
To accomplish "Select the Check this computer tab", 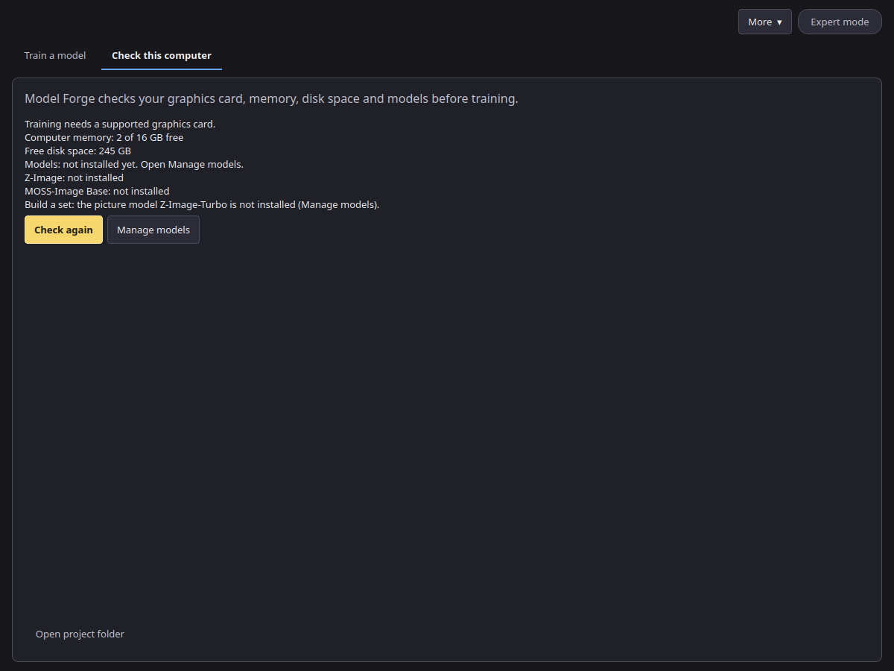I will pos(162,56).
